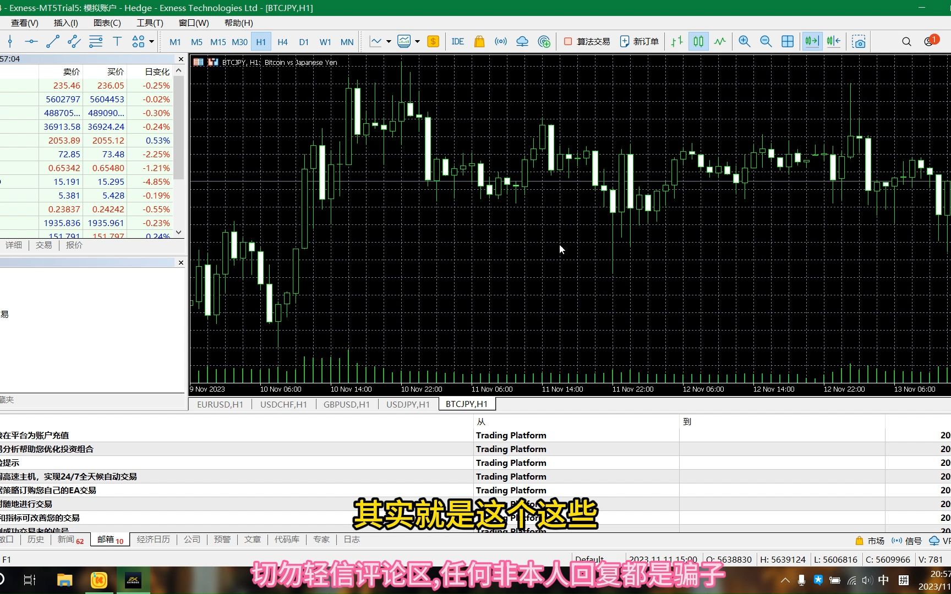Switch to the GBPUSD,H1 chart tab
The image size is (951, 594).
tap(347, 404)
